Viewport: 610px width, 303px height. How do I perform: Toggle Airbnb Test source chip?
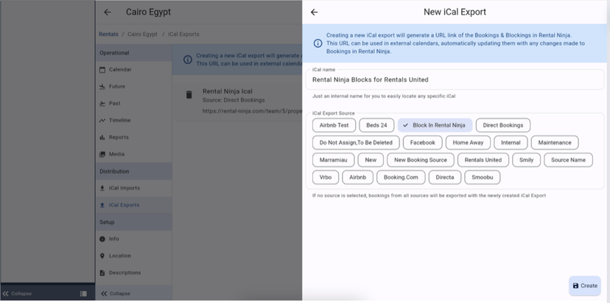(x=334, y=125)
